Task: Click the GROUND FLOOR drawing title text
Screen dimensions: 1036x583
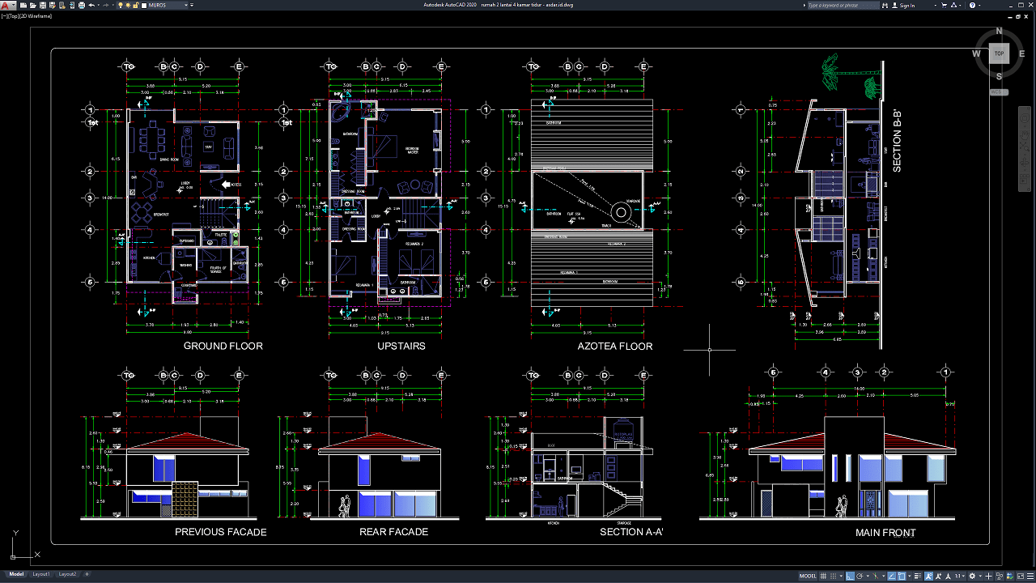Action: coord(223,346)
